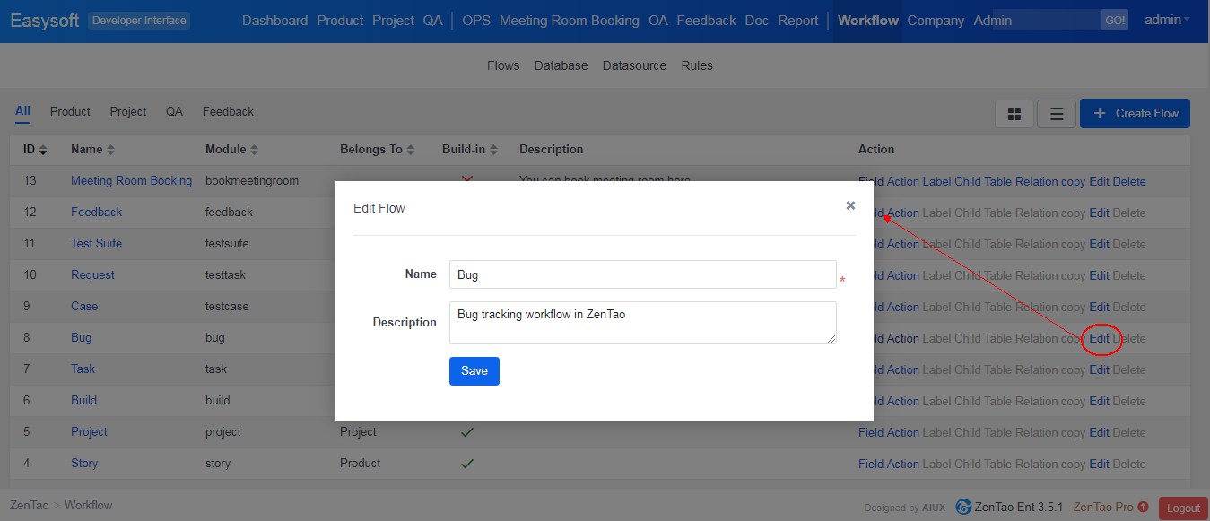Close the Edit Flow dialog
The width and height of the screenshot is (1210, 521).
point(850,206)
